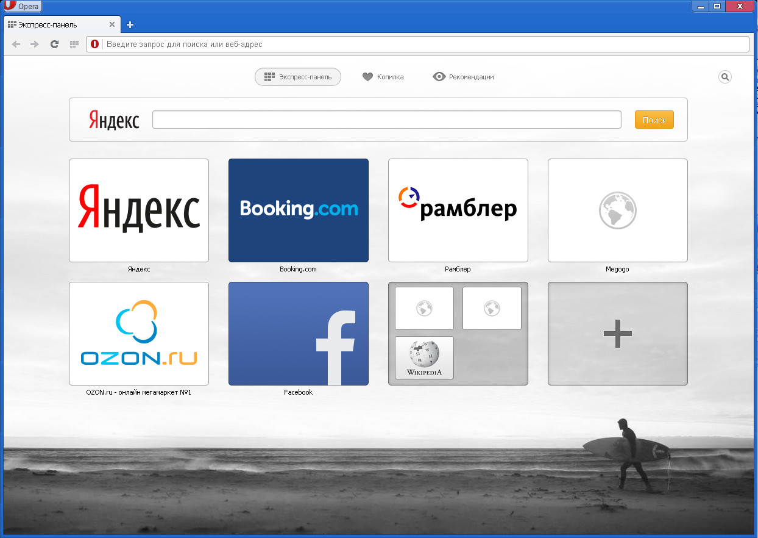Minimize the Opera window
Viewport: 758px width, 538px height.
pyautogui.click(x=701, y=5)
